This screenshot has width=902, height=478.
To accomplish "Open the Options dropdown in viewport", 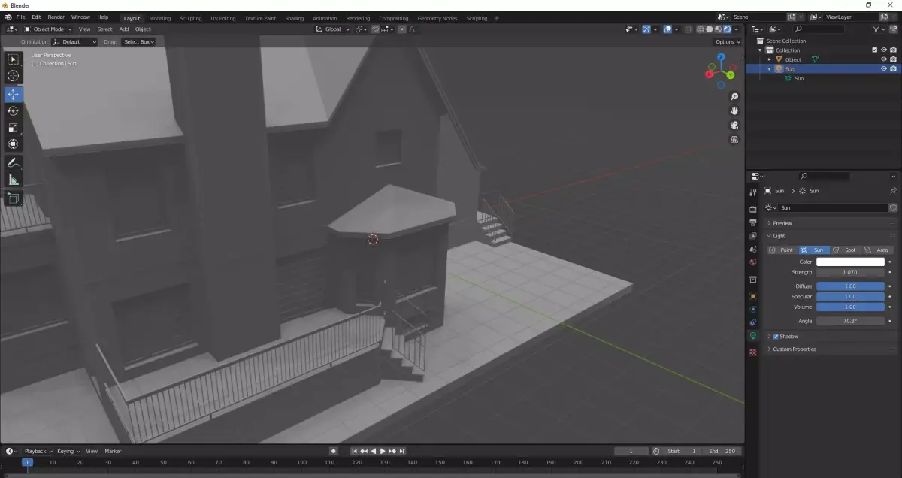I will (727, 42).
